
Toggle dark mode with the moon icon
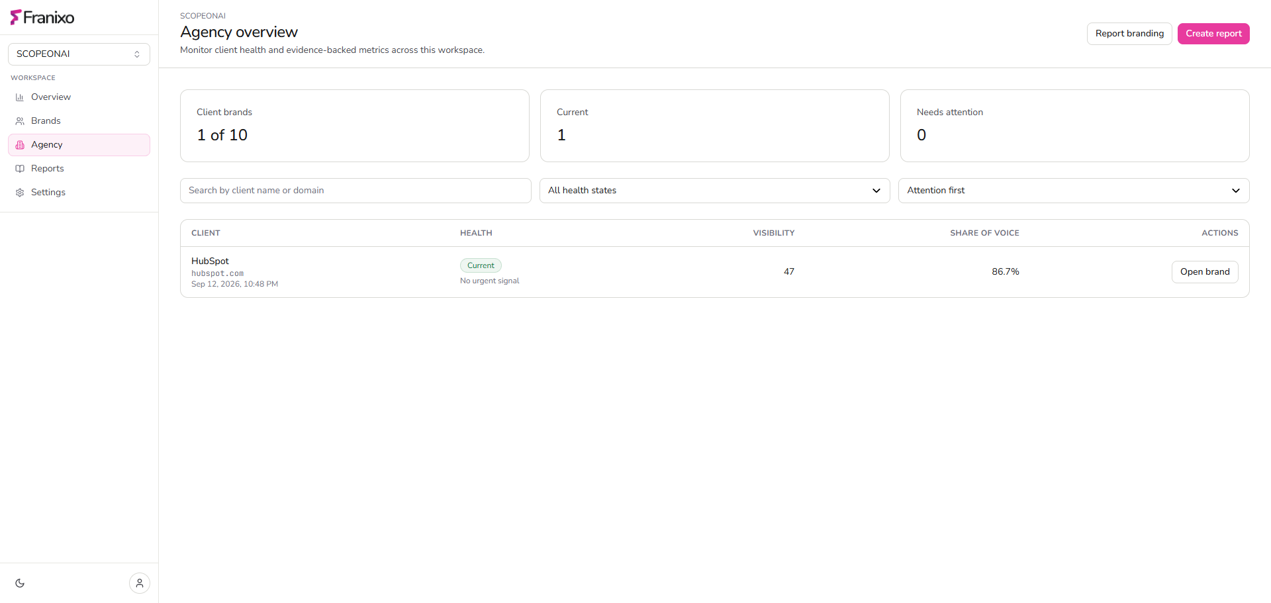[20, 583]
